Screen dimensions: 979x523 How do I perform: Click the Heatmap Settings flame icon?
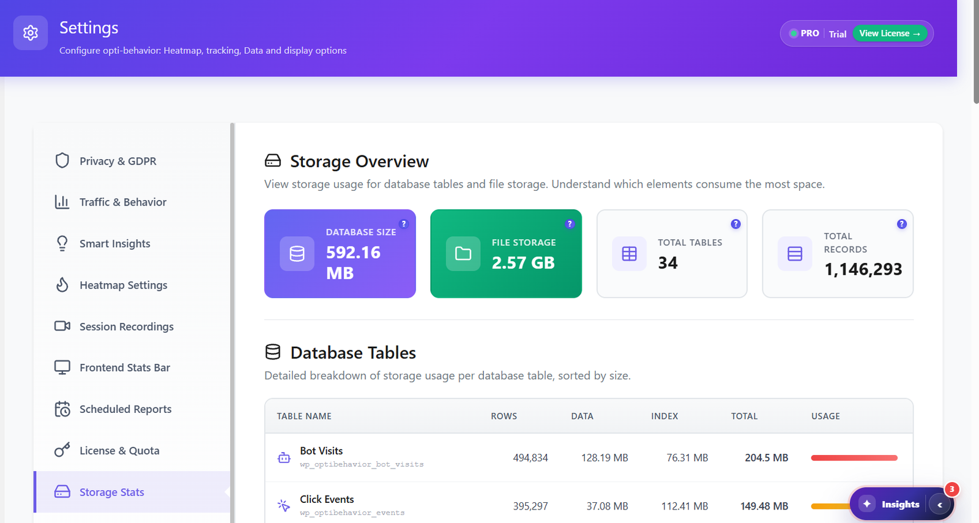pyautogui.click(x=62, y=284)
